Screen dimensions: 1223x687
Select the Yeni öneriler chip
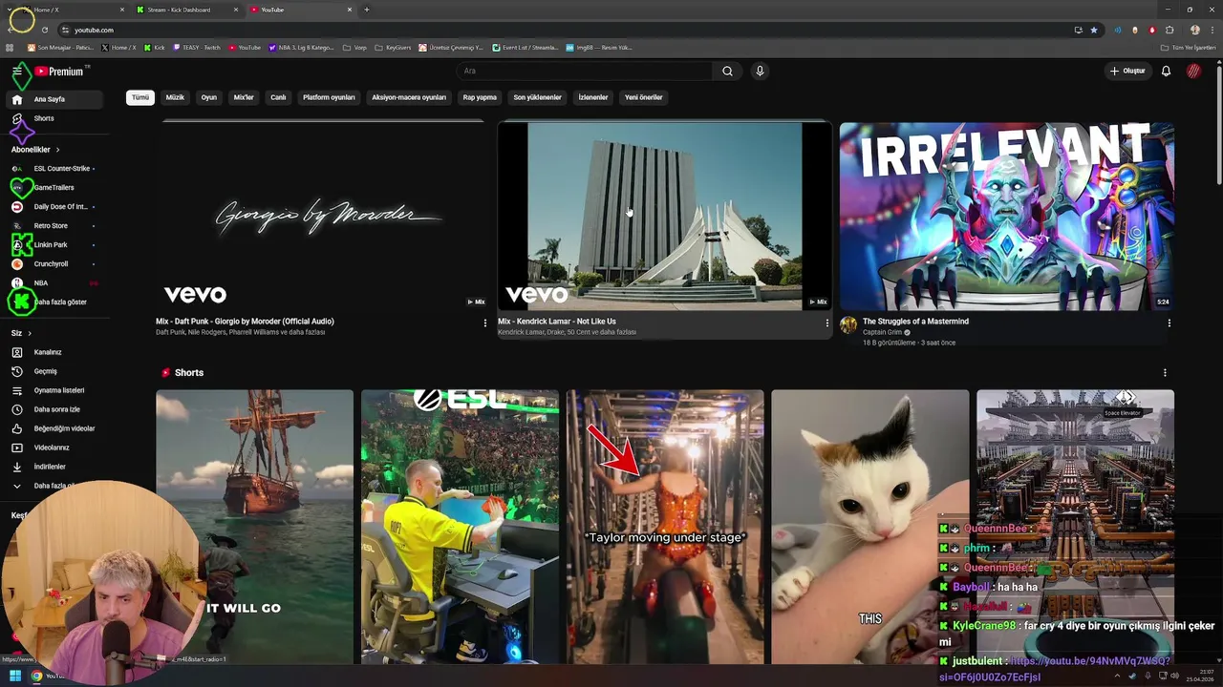click(643, 97)
